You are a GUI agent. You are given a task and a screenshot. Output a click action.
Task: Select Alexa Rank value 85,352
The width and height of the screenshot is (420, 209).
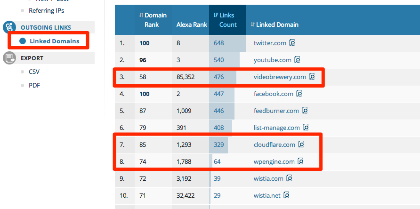point(186,77)
